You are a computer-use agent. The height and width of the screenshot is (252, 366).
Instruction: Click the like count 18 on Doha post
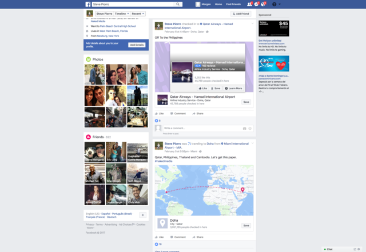158,244
